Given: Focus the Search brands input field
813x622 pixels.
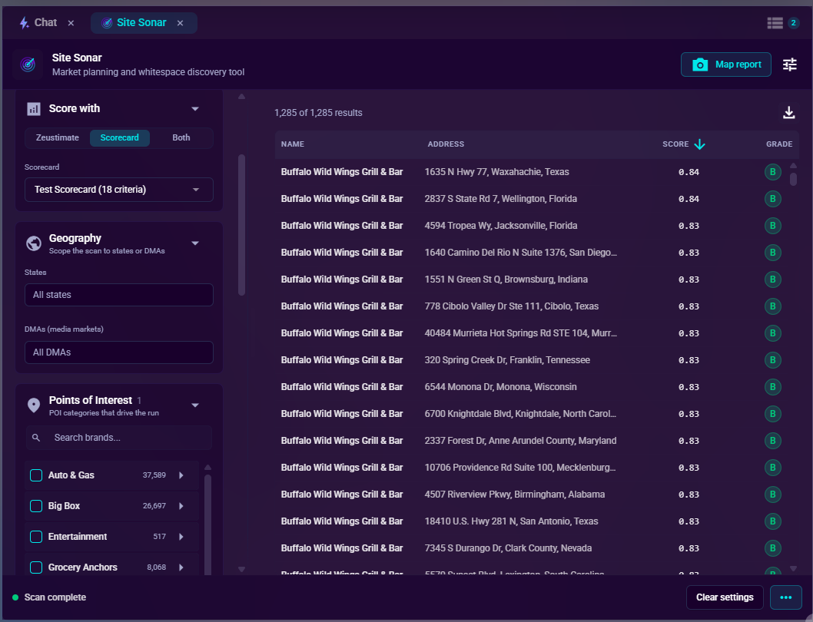Looking at the screenshot, I should point(119,438).
